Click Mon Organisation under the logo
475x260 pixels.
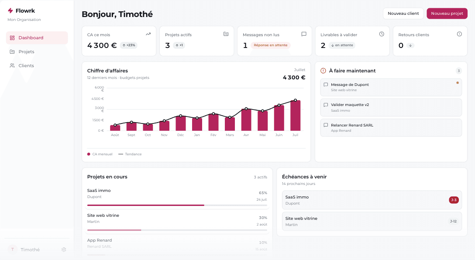(24, 20)
